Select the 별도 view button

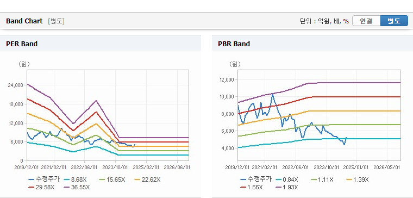pyautogui.click(x=394, y=21)
